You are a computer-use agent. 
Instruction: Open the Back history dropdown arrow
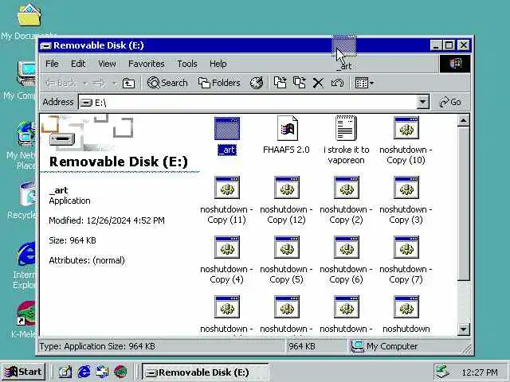coord(85,84)
